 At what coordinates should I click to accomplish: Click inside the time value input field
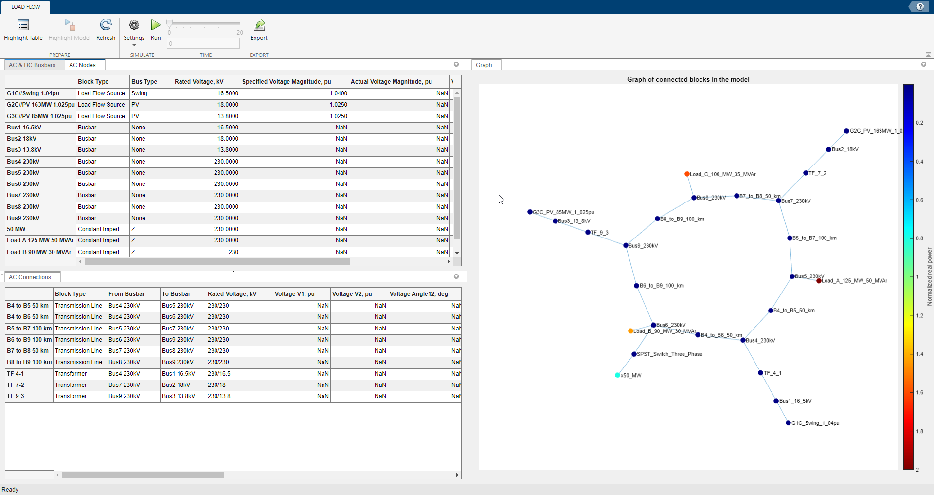click(x=203, y=43)
